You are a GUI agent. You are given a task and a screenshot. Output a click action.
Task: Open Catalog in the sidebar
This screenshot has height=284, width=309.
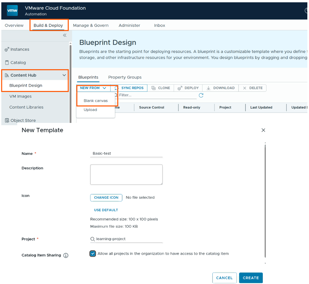pyautogui.click(x=18, y=63)
